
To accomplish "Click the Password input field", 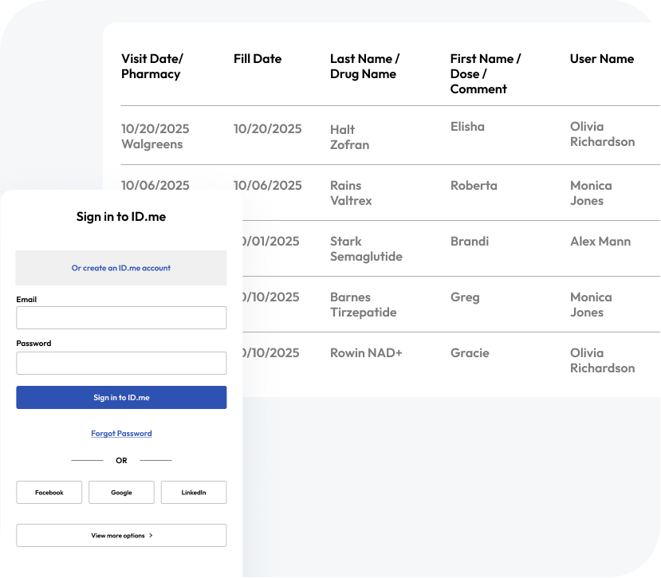I will pos(121,364).
